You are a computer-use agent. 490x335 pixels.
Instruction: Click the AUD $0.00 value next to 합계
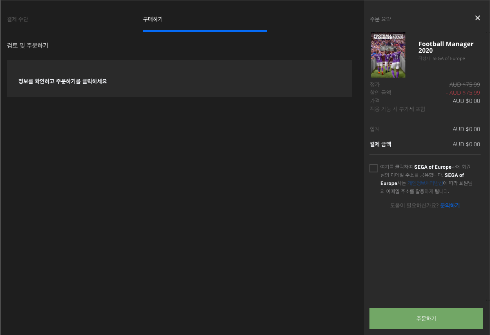[x=466, y=129]
